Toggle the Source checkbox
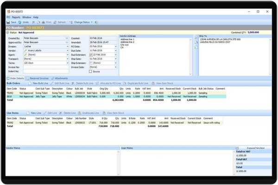278x185 pixels. click(90, 72)
